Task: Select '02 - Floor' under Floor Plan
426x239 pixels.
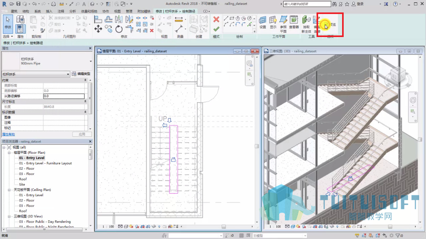Action: pos(27,169)
